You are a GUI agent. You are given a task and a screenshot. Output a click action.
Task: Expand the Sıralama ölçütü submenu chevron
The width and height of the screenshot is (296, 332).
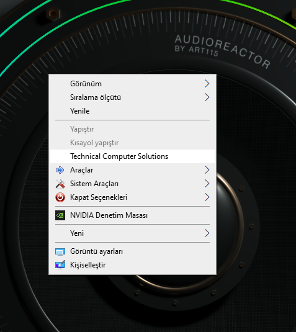(207, 97)
